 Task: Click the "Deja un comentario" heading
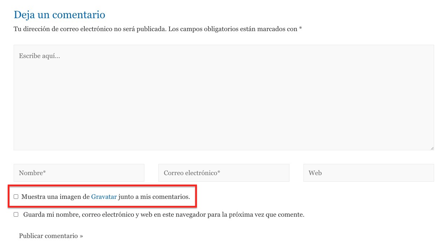point(59,15)
